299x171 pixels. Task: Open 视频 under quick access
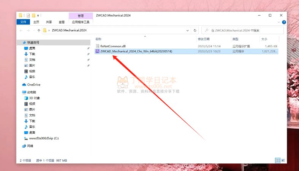[32, 71]
